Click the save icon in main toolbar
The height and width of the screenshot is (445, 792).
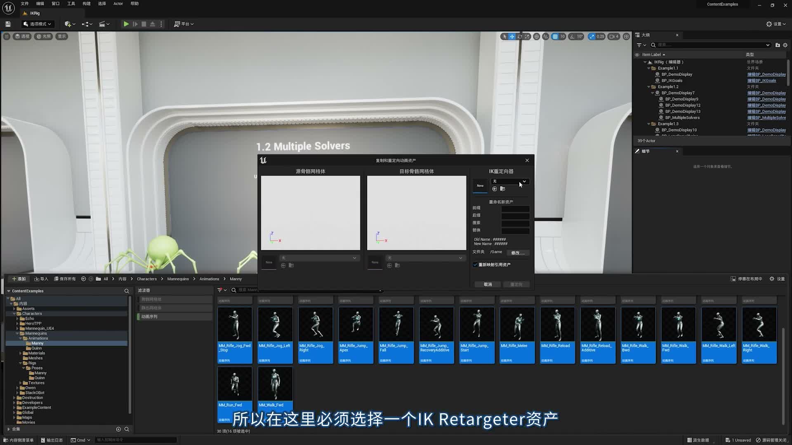tap(8, 24)
